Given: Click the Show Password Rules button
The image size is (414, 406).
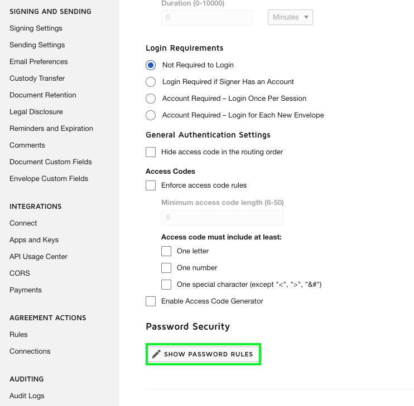Looking at the screenshot, I should coord(204,354).
